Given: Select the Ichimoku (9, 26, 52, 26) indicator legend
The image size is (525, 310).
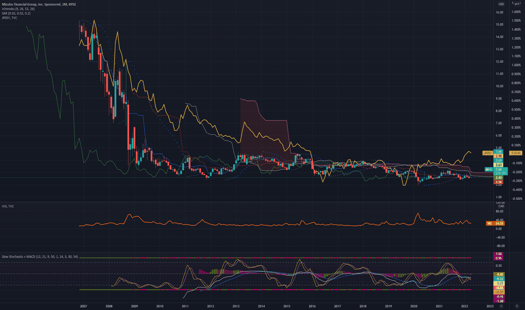Looking at the screenshot, I should click(18, 8).
